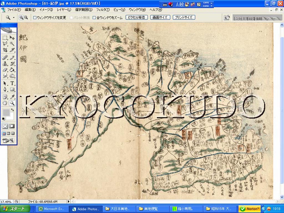Select the Notes tool

[5, 97]
